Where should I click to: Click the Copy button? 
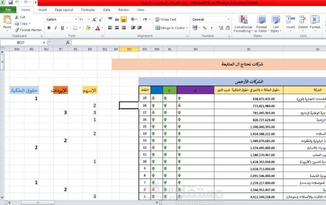tap(22, 24)
